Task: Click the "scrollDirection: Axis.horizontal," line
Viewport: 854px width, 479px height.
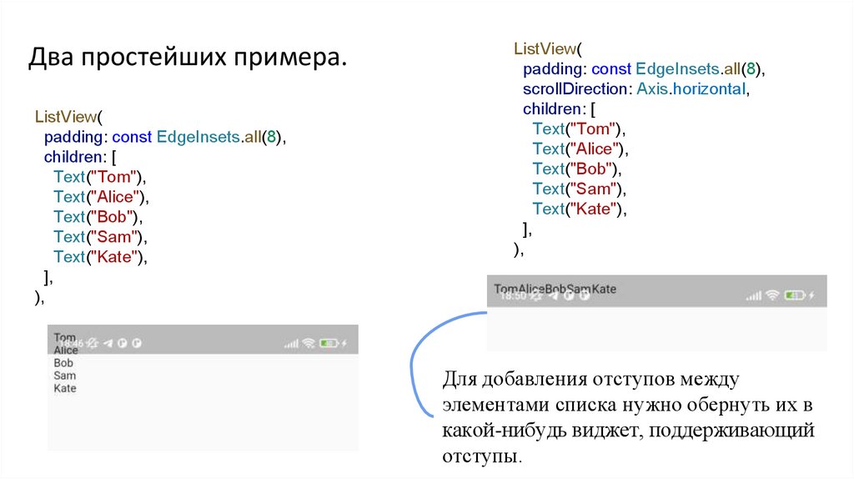Action: coord(636,88)
